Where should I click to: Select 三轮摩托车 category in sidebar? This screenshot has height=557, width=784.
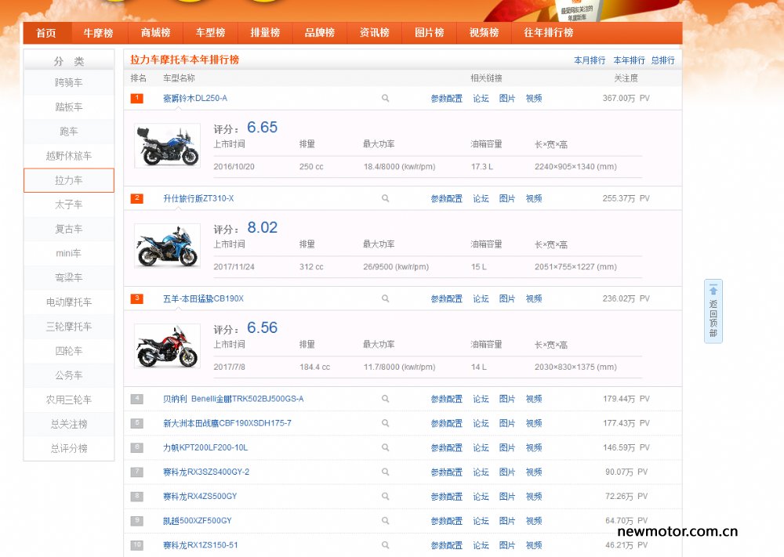point(69,327)
